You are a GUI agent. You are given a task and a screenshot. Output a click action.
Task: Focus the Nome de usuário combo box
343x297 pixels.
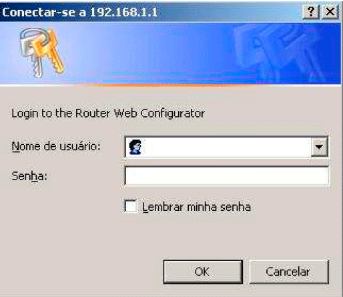226,147
